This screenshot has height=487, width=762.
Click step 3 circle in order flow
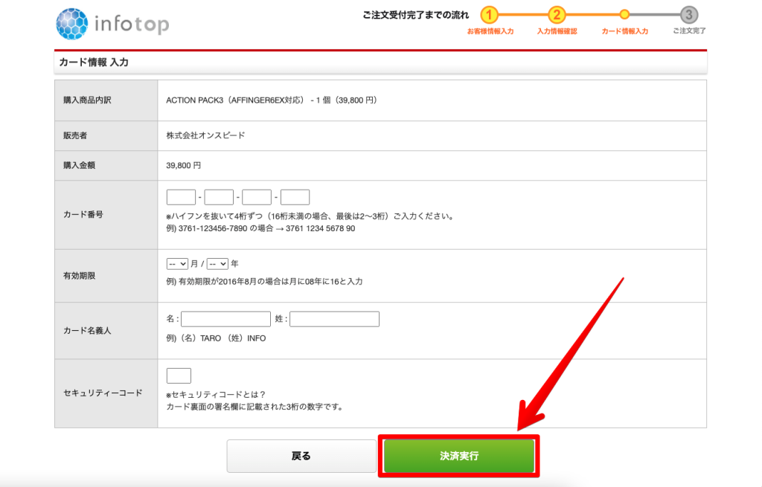coord(689,15)
